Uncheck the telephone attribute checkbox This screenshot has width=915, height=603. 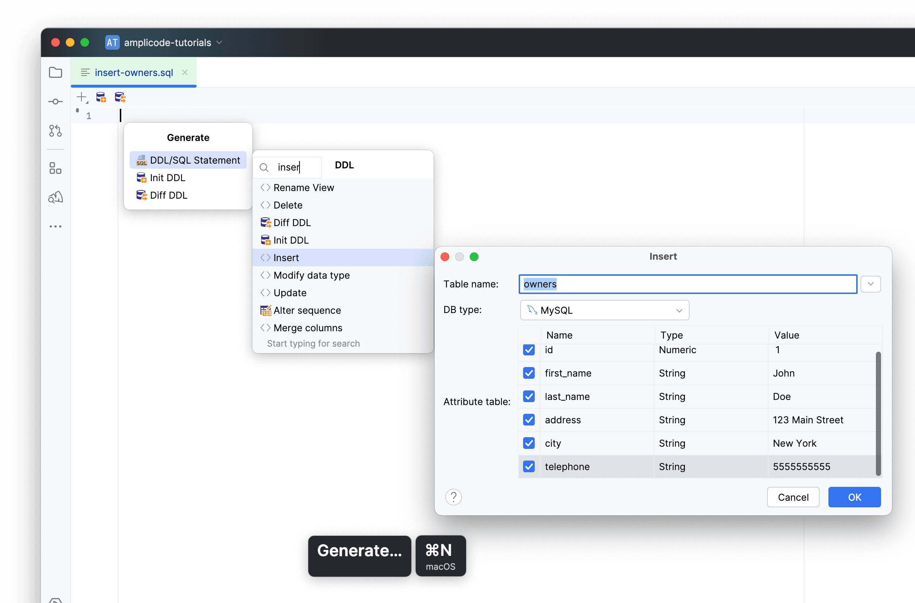[x=529, y=466]
